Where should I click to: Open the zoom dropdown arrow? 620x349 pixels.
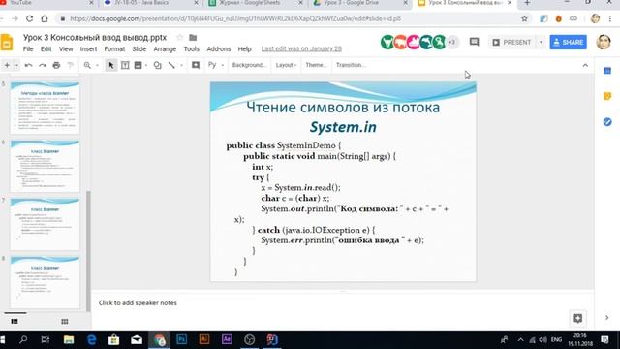pos(97,65)
